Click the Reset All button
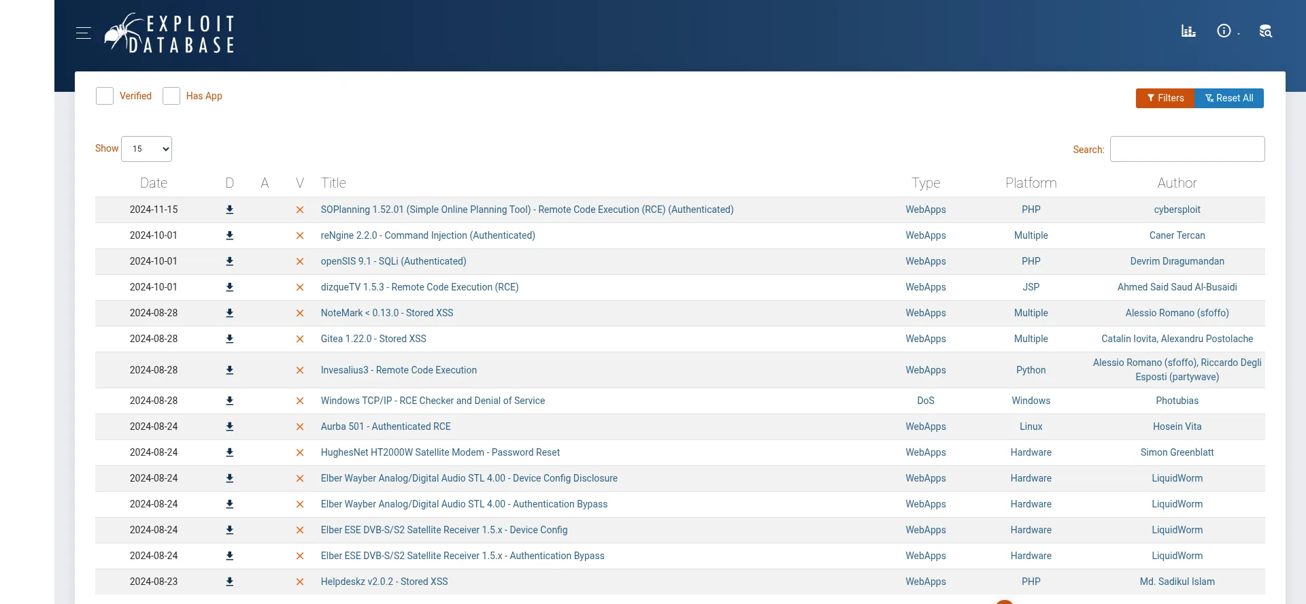 click(1229, 98)
